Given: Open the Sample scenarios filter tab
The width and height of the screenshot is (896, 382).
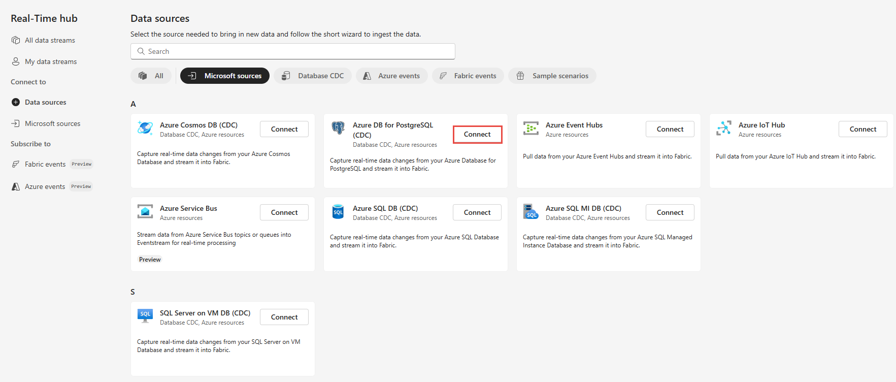Looking at the screenshot, I should pyautogui.click(x=552, y=76).
